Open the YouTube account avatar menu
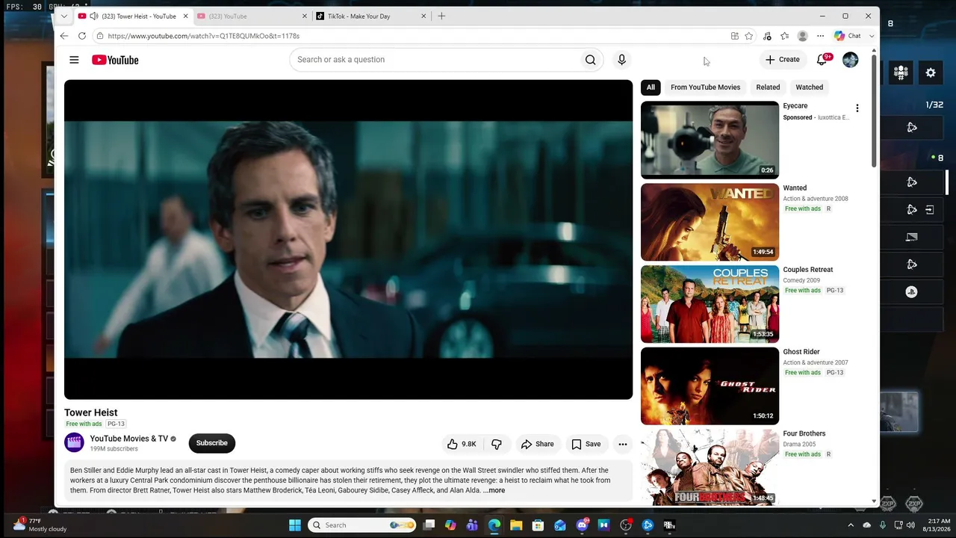The height and width of the screenshot is (538, 956). click(851, 60)
